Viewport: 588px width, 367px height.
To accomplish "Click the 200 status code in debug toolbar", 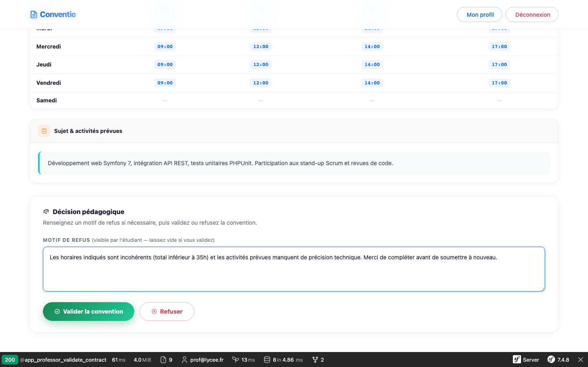I will coord(10,360).
